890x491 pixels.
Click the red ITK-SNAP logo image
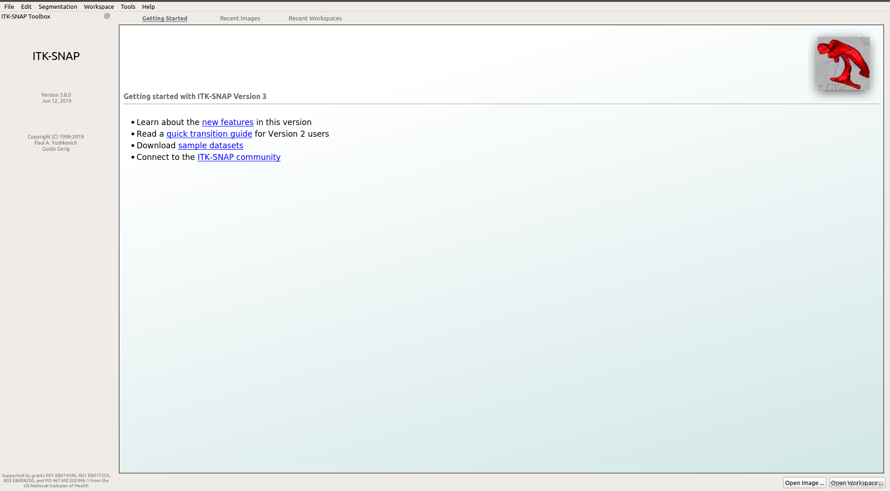pos(843,64)
